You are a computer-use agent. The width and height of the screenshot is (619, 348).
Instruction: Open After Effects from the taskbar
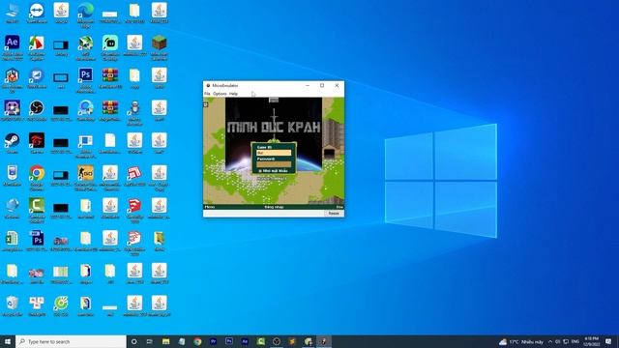coord(245,341)
